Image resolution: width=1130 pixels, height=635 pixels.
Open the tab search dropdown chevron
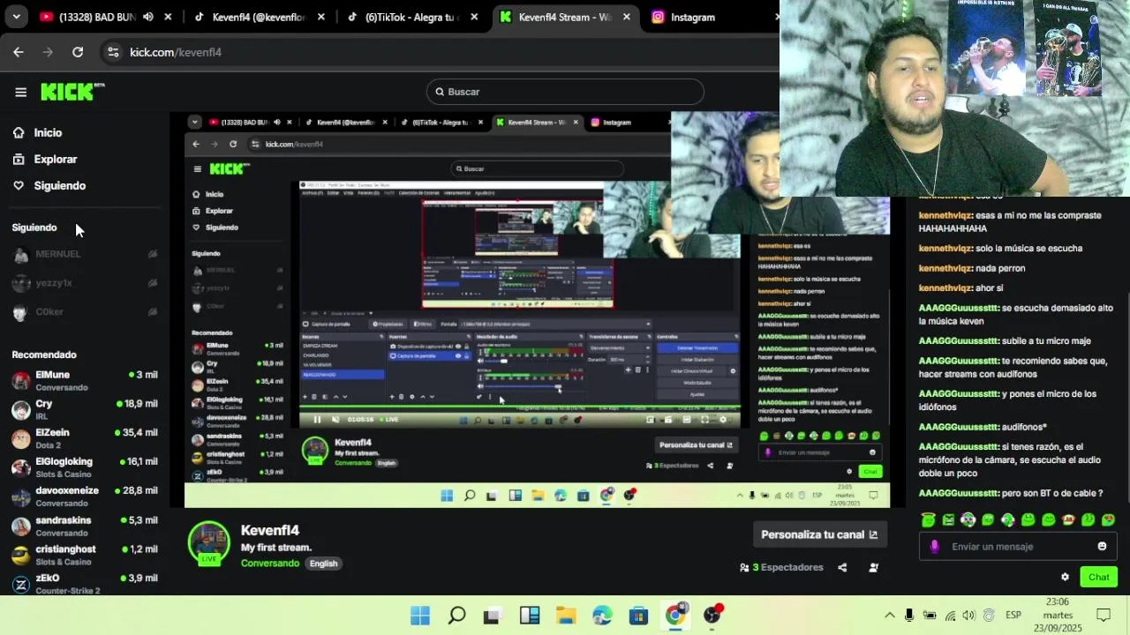pos(16,17)
